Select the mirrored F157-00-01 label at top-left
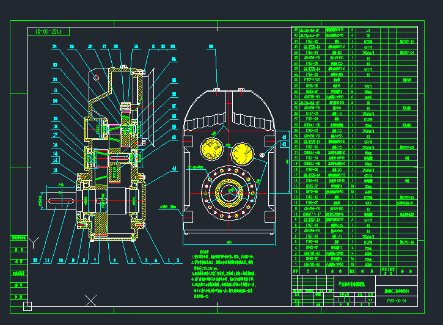 53,31
